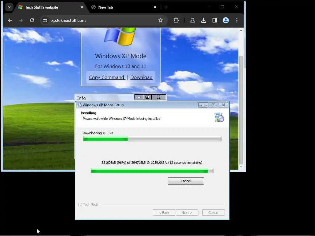
Task: Click the download speed status text
Action: click(x=152, y=163)
